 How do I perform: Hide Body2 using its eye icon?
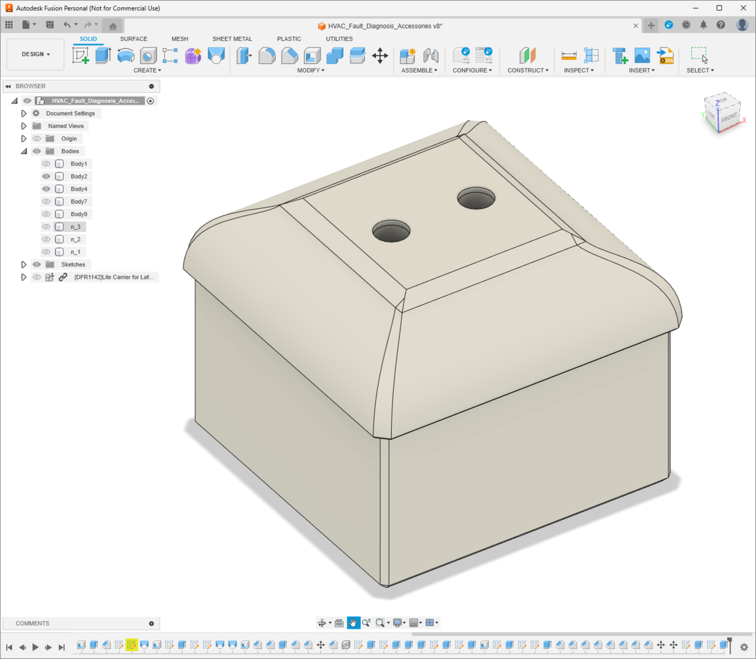click(x=46, y=177)
